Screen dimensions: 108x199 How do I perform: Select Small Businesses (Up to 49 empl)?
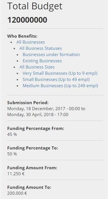[56, 80]
